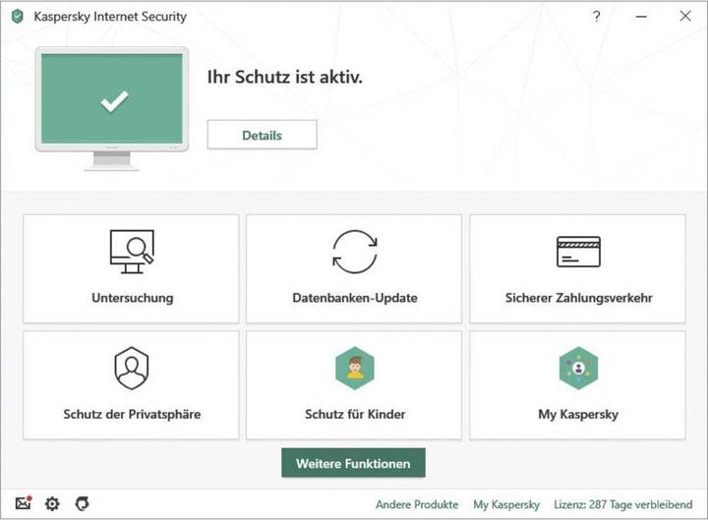Open the Untersuchung tile label
This screenshot has height=520, width=708.
point(133,298)
